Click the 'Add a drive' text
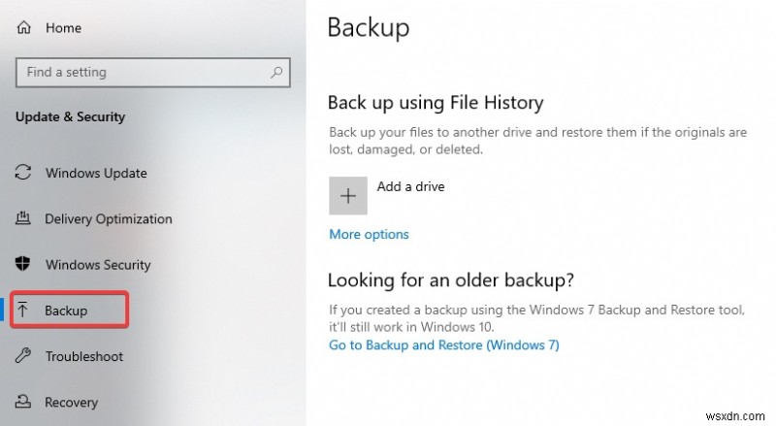 pos(411,186)
